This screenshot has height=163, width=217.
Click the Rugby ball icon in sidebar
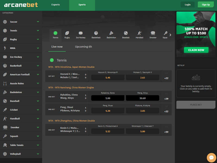(x=5, y=39)
